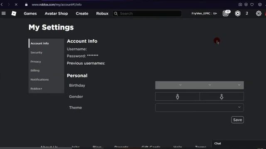
Task: Open the birthday day dropdown
Action: coord(199,85)
